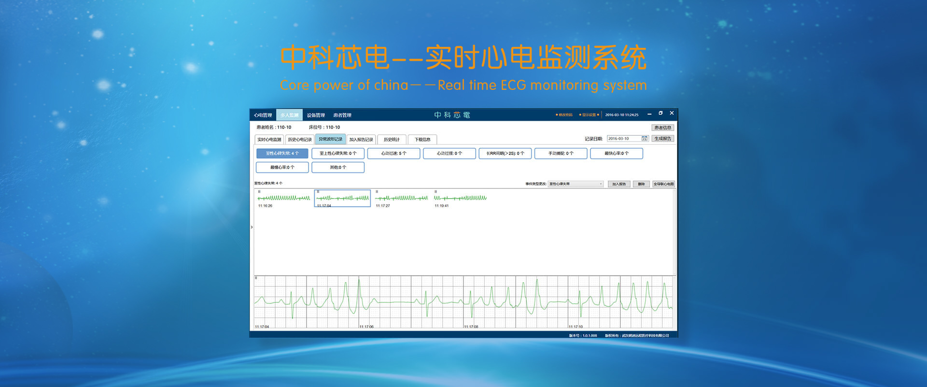Open the calendar icon in date field

645,139
